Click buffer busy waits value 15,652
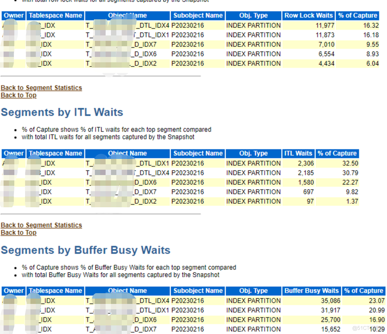 click(330, 329)
